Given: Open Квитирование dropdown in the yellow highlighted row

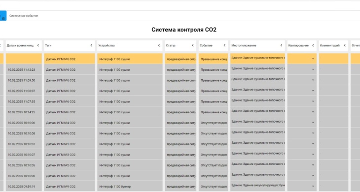Looking at the screenshot, I should (313, 59).
